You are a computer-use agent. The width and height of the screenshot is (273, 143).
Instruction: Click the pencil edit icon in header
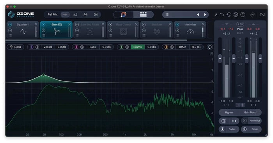click(x=216, y=15)
